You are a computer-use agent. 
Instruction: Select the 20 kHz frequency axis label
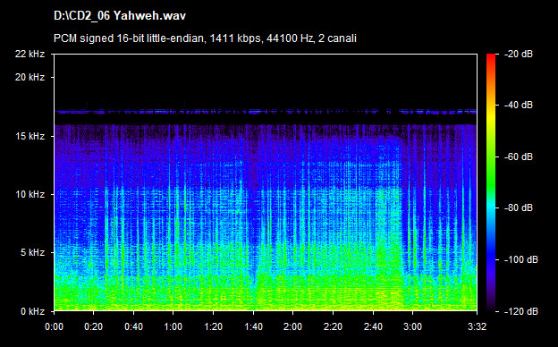click(x=30, y=77)
